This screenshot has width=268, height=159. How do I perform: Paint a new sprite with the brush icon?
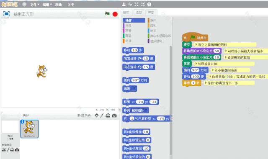[102, 115]
